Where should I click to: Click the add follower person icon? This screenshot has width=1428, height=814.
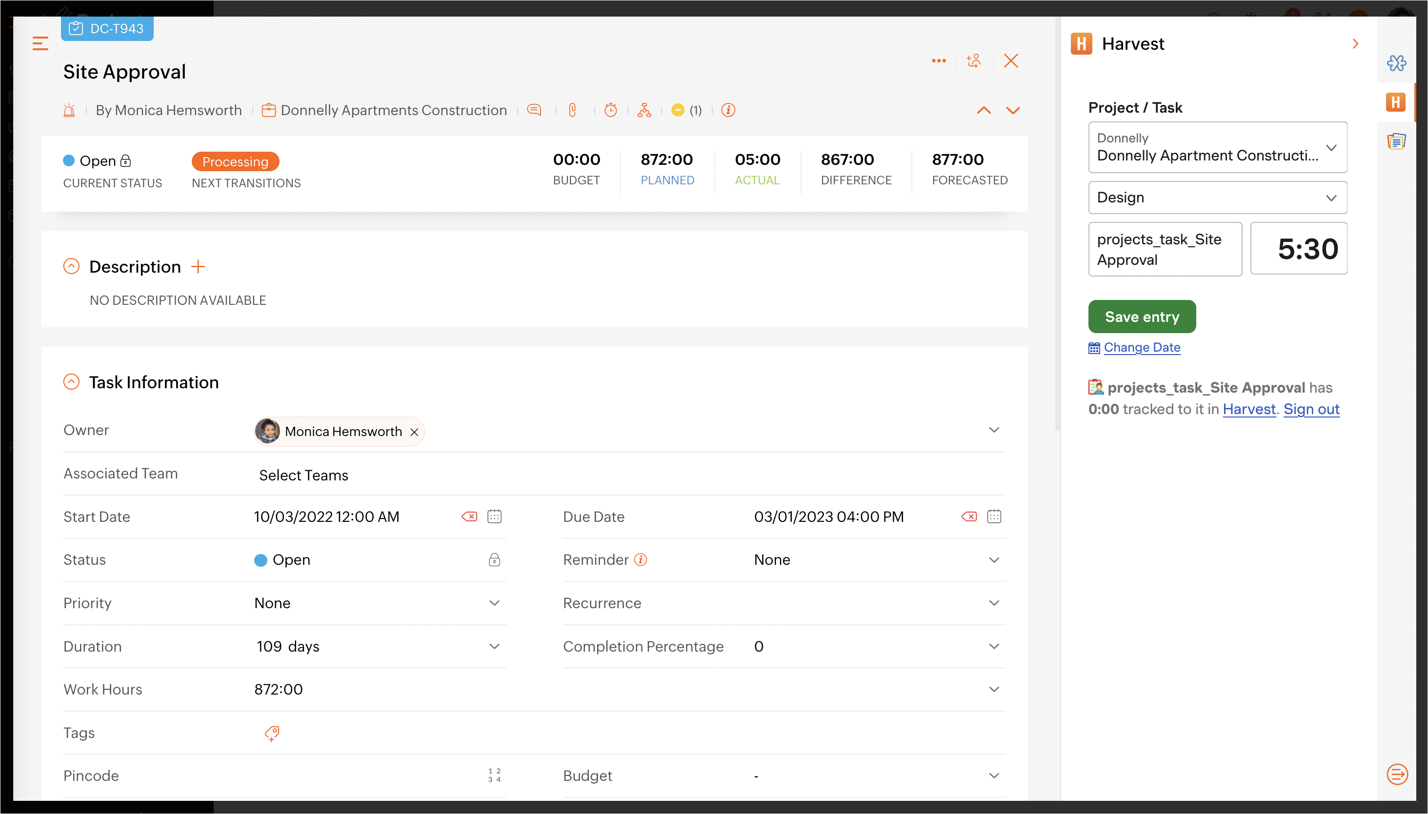point(974,61)
